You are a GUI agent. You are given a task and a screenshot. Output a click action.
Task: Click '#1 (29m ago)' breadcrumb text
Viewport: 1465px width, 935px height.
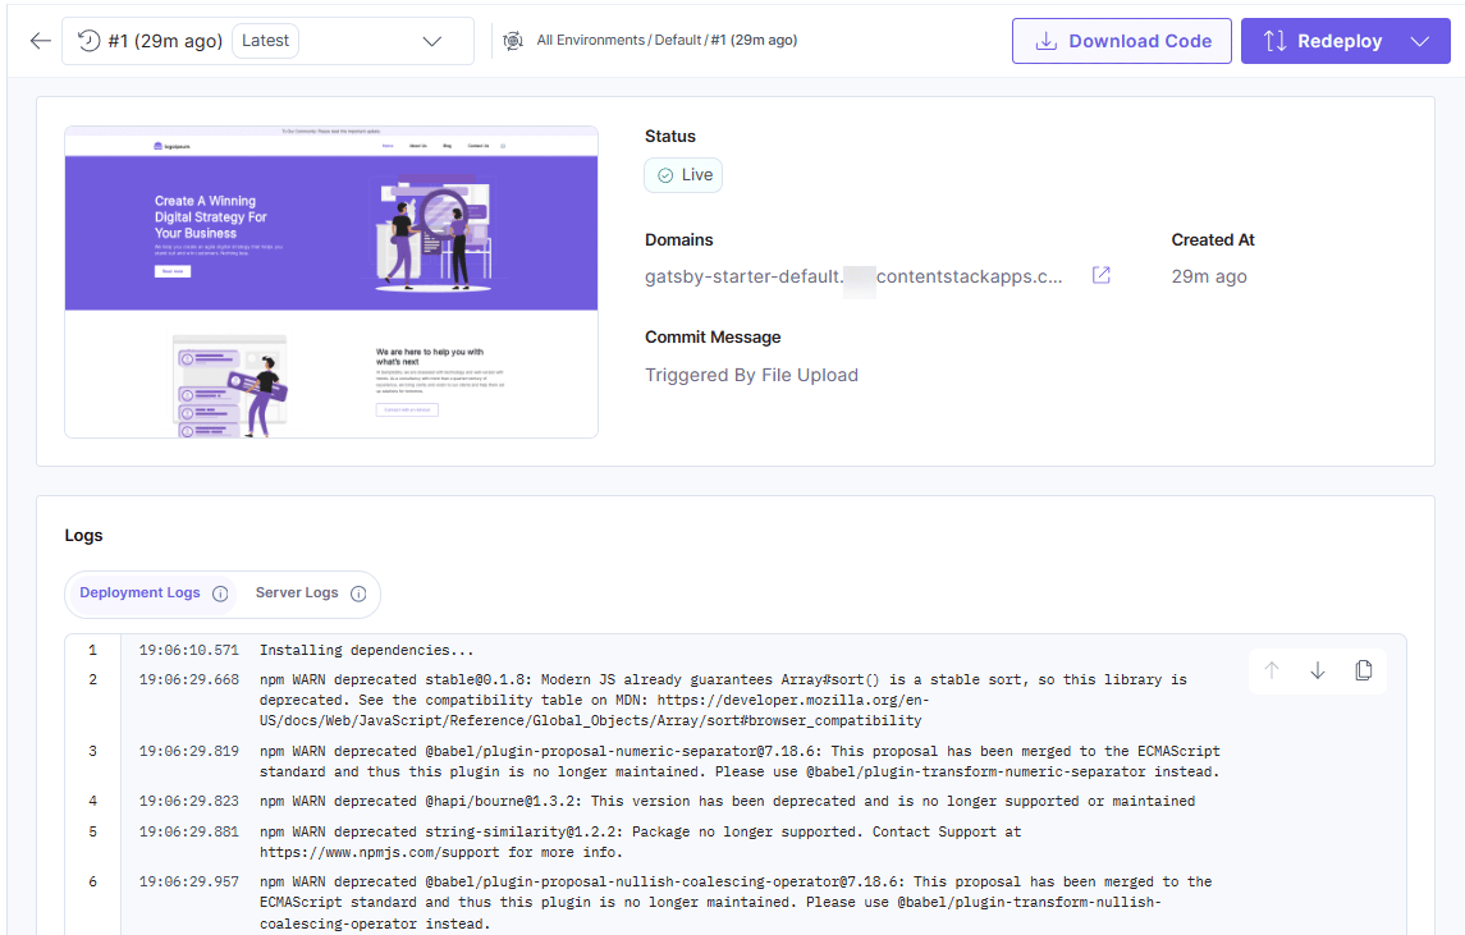pyautogui.click(x=754, y=40)
